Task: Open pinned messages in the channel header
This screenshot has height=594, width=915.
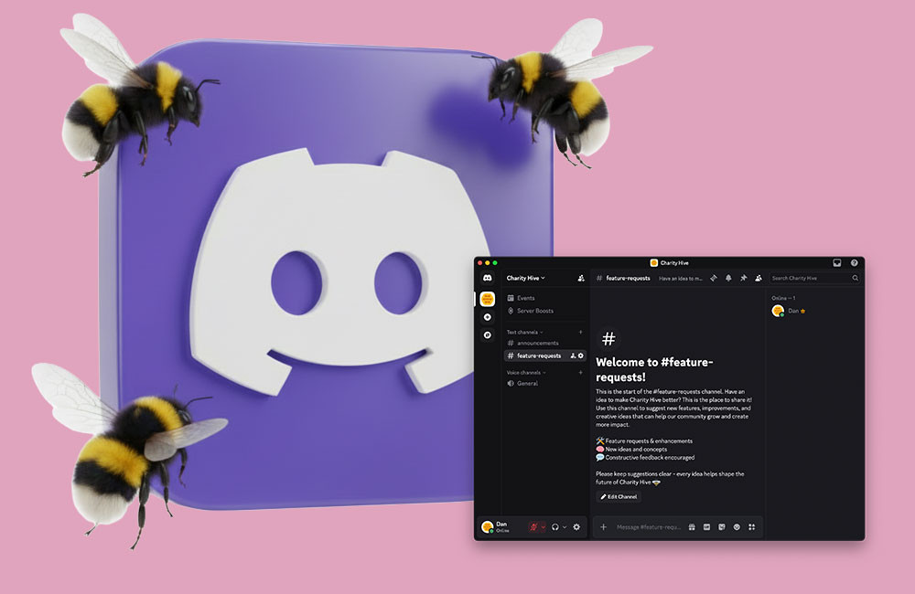Action: 744,277
